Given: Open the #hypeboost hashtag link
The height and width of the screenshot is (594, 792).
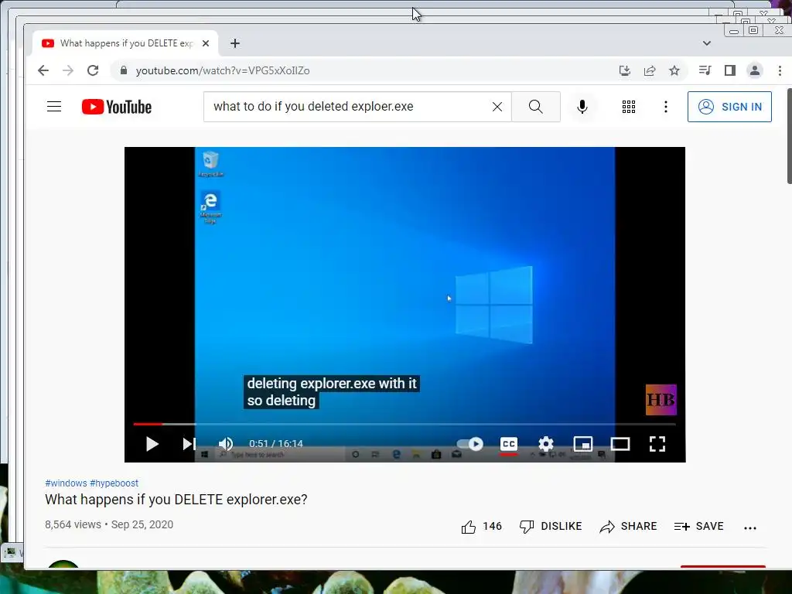Looking at the screenshot, I should point(114,483).
